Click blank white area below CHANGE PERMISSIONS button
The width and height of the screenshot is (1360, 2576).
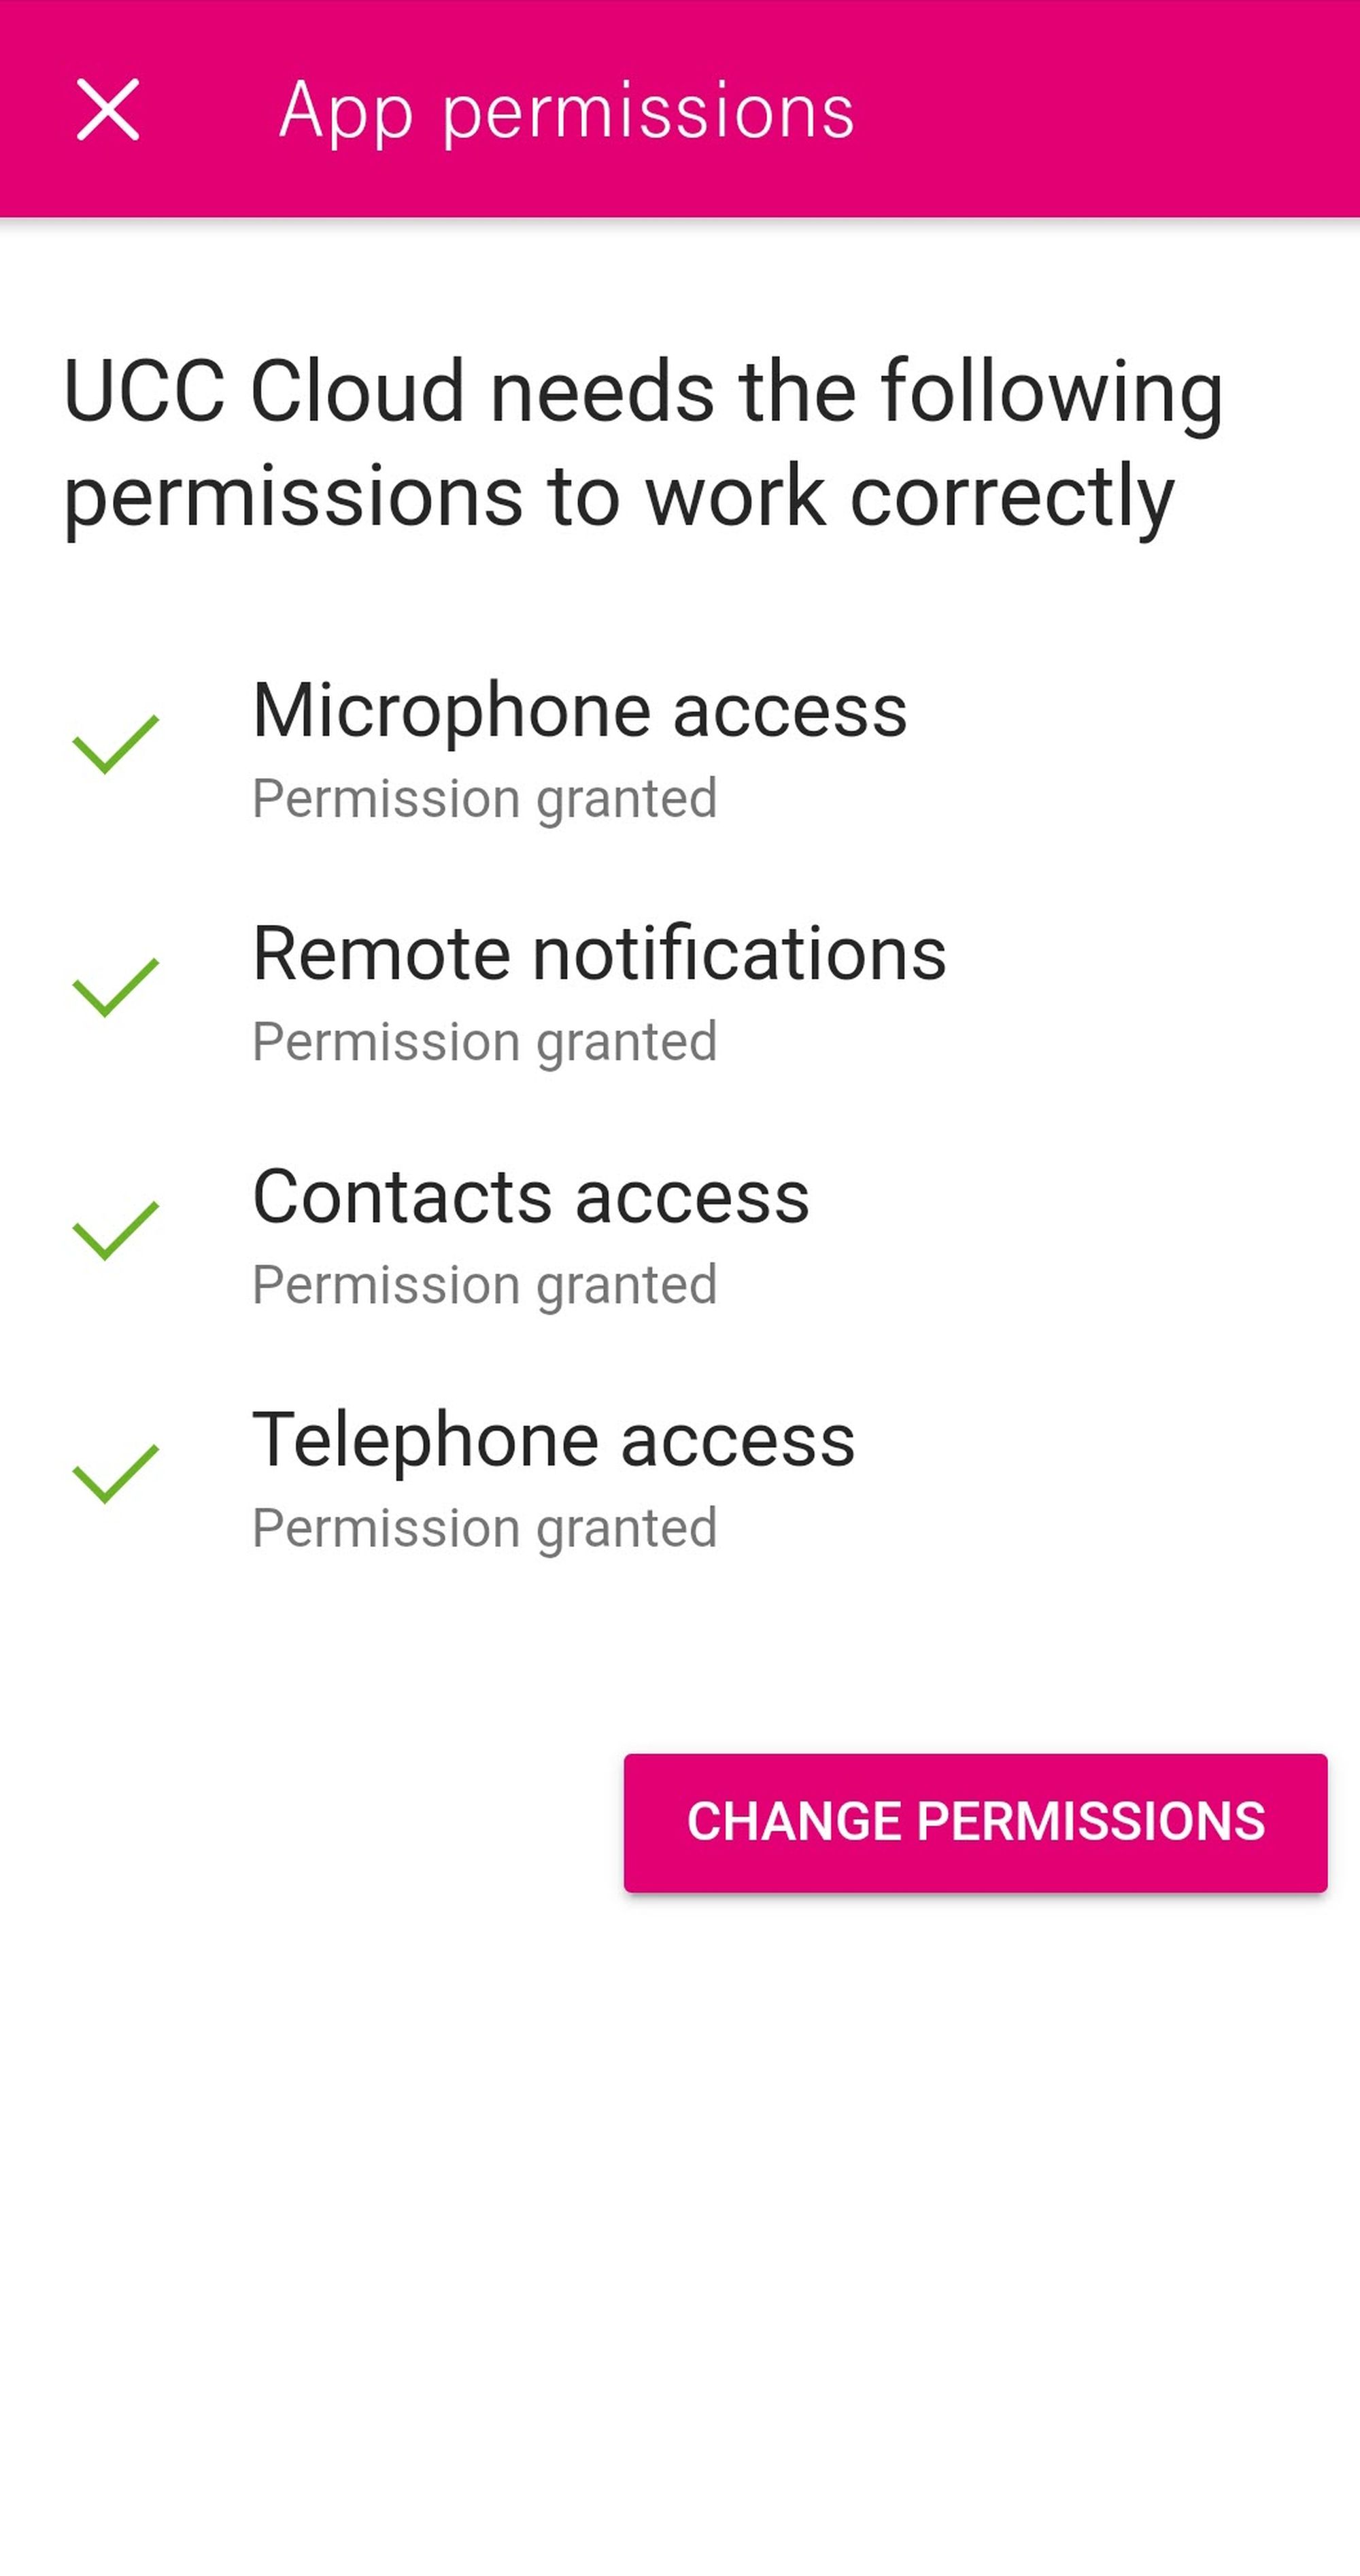(680, 2200)
